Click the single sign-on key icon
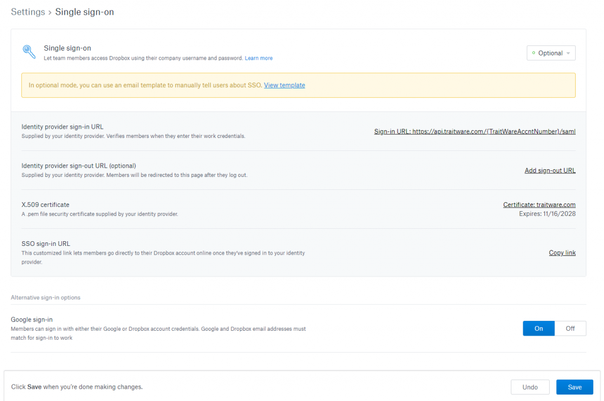This screenshot has height=401, width=604. pos(29,52)
